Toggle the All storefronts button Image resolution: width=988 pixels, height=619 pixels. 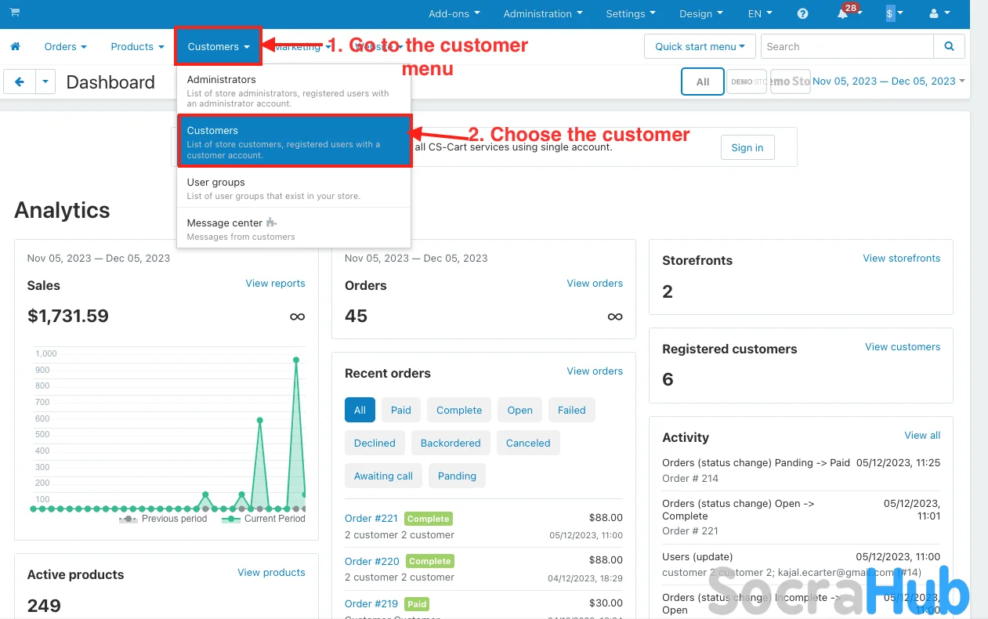(x=702, y=81)
